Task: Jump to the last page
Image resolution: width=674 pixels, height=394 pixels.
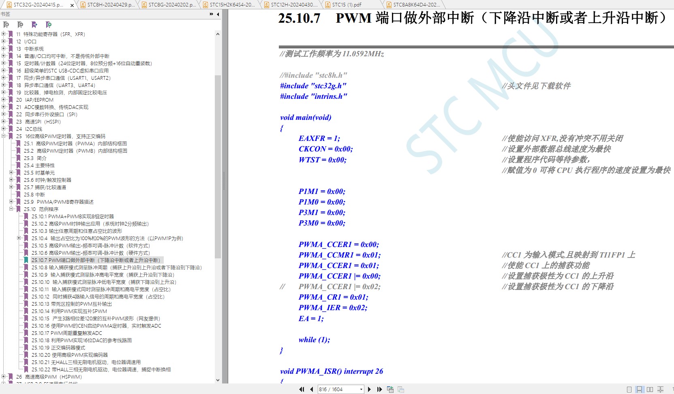Action: (x=379, y=389)
